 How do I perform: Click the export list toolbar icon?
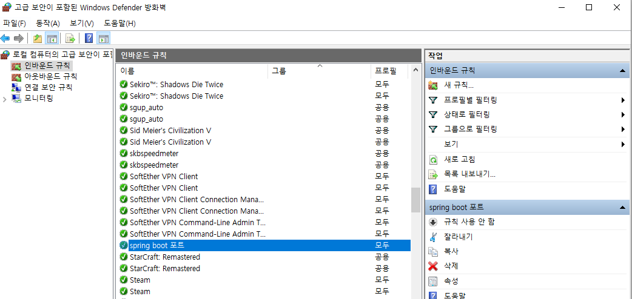click(70, 39)
